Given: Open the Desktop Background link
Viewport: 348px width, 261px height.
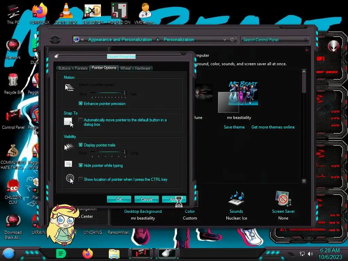Looking at the screenshot, I should coord(143,211).
